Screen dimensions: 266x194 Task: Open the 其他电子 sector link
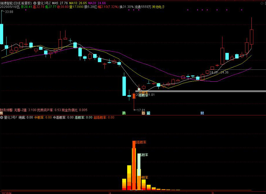coord(158,7)
